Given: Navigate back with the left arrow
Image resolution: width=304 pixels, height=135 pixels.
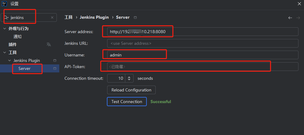Looking at the screenshot, I should (290, 18).
